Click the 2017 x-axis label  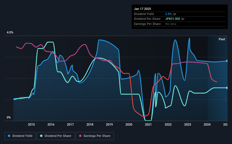click(x=70, y=124)
